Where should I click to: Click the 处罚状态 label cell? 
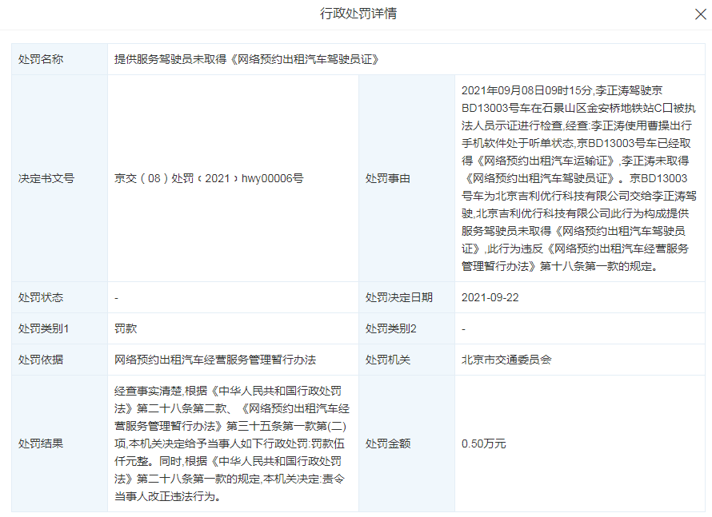41,297
